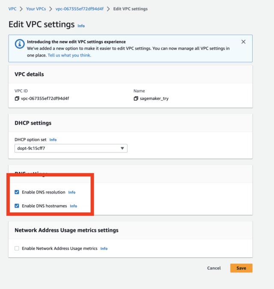Click the dropdown arrow beside dopt-9c15cff7
This screenshot has width=274, height=289.
coord(122,148)
